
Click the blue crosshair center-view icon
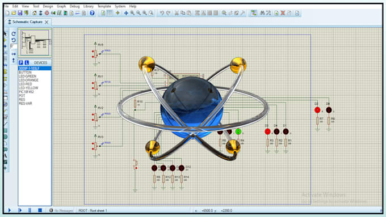tap(126, 13)
